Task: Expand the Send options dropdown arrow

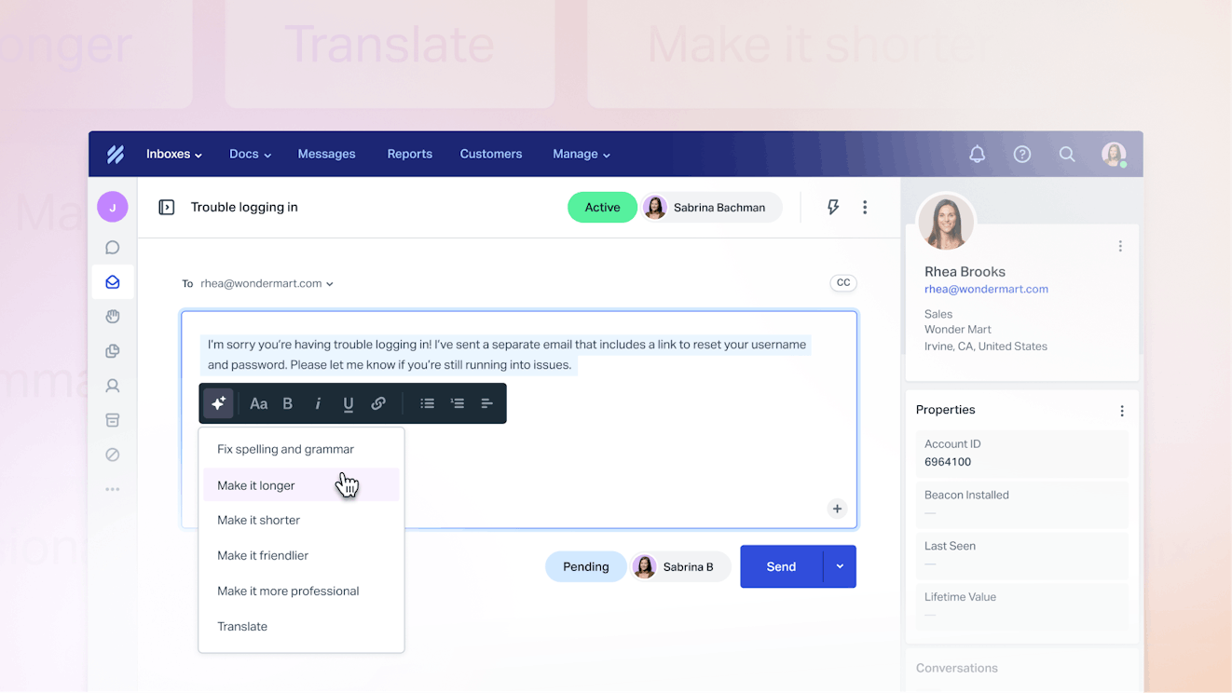Action: [x=840, y=566]
